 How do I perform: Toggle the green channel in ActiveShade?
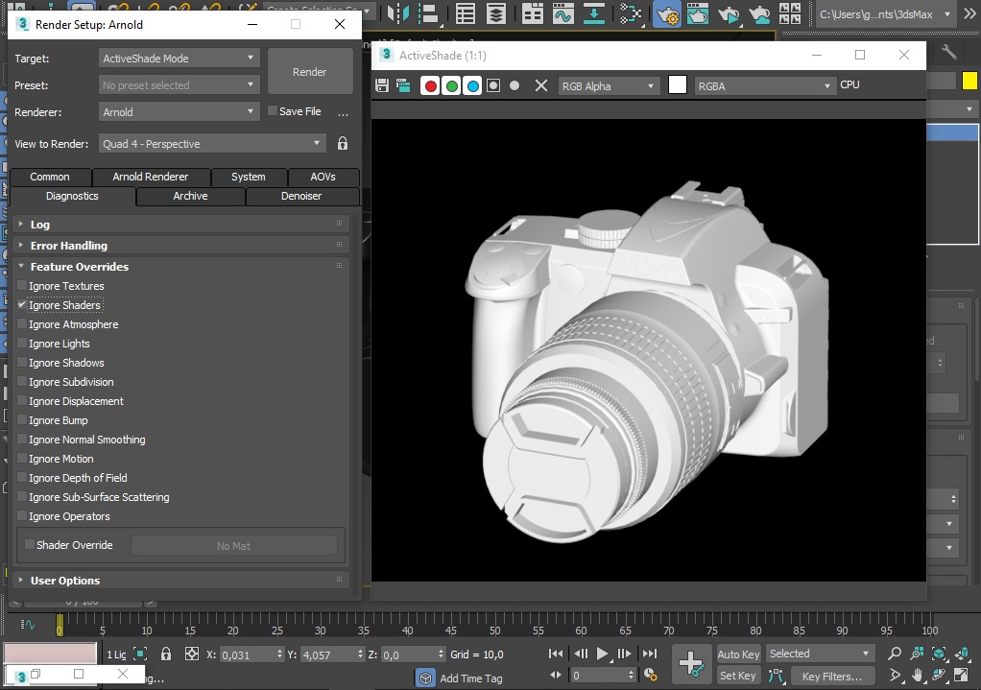pyautogui.click(x=452, y=85)
